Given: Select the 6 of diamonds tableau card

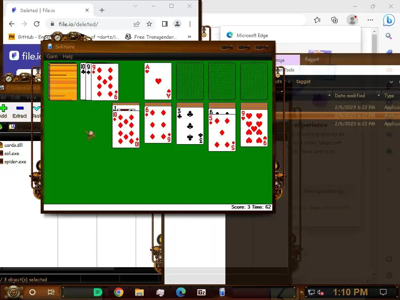Looking at the screenshot, I should [x=158, y=125].
